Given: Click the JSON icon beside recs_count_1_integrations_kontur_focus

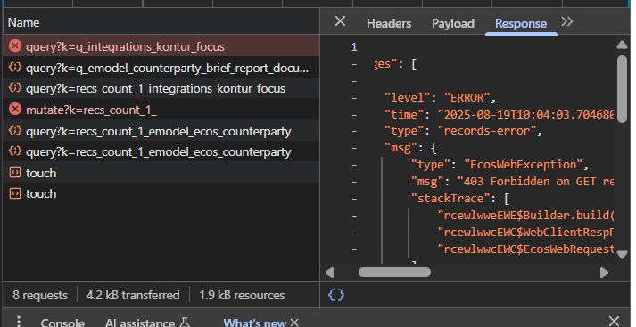Looking at the screenshot, I should (x=15, y=88).
